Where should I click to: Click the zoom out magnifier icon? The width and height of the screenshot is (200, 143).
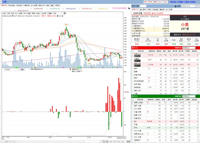pyautogui.click(x=104, y=141)
